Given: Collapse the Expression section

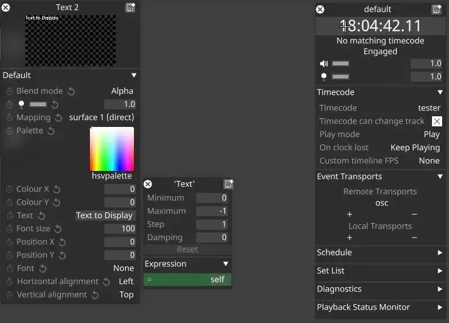Looking at the screenshot, I should (225, 264).
